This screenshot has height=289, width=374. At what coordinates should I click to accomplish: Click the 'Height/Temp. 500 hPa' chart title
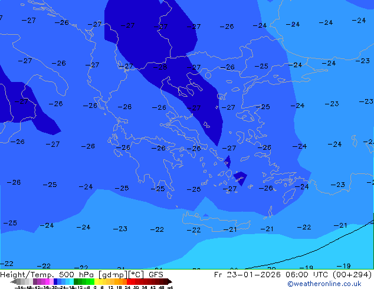[x=47, y=275]
